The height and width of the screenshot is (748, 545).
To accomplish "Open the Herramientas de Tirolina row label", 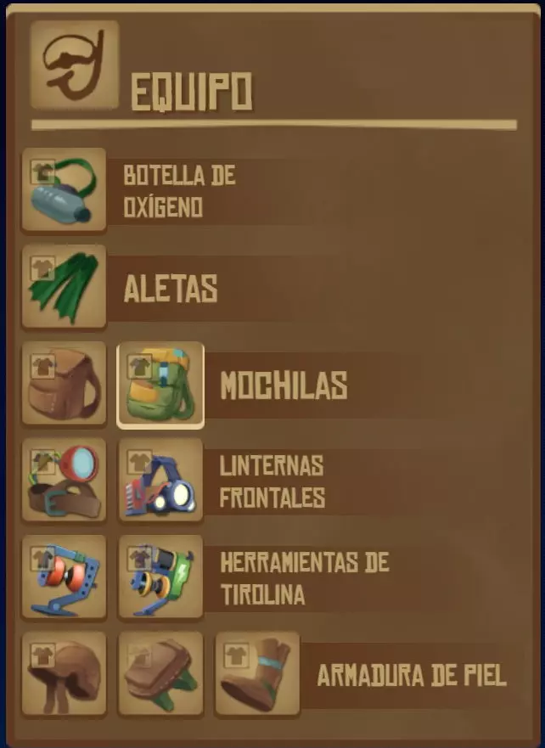I will [x=305, y=578].
